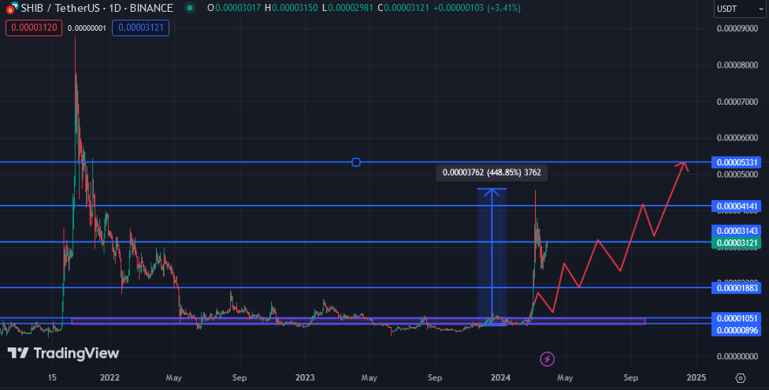Screen dimensions: 769x390
Task: Open chart settings gear icon
Action: point(741,377)
